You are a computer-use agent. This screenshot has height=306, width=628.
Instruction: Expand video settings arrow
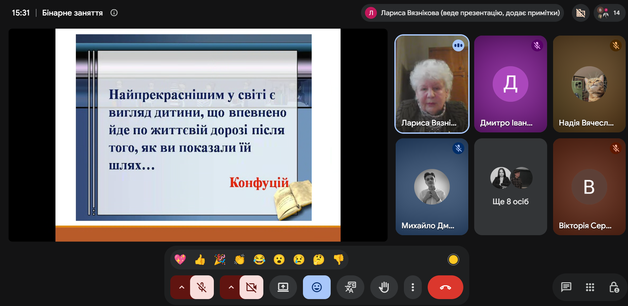pos(231,287)
